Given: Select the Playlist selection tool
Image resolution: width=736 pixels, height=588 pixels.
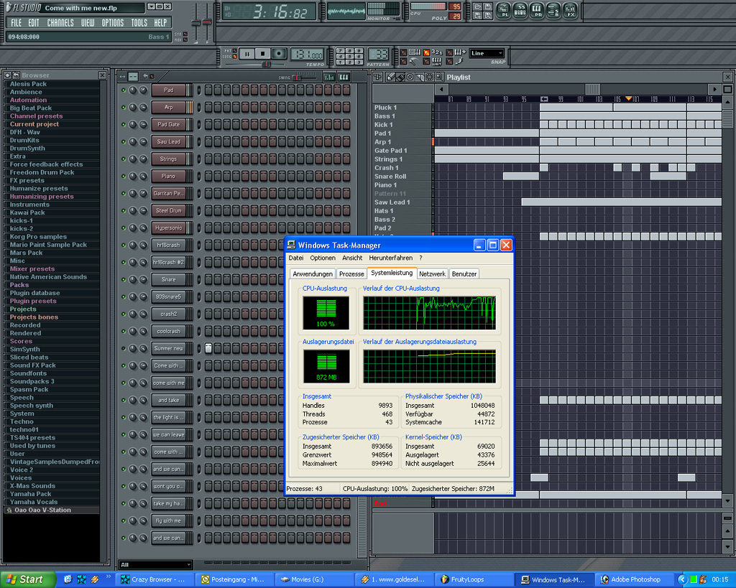Looking at the screenshot, I should coord(430,77).
